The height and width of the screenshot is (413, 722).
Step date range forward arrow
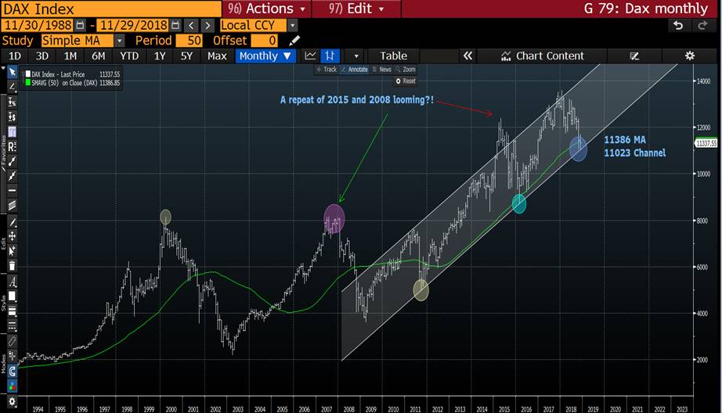click(208, 25)
